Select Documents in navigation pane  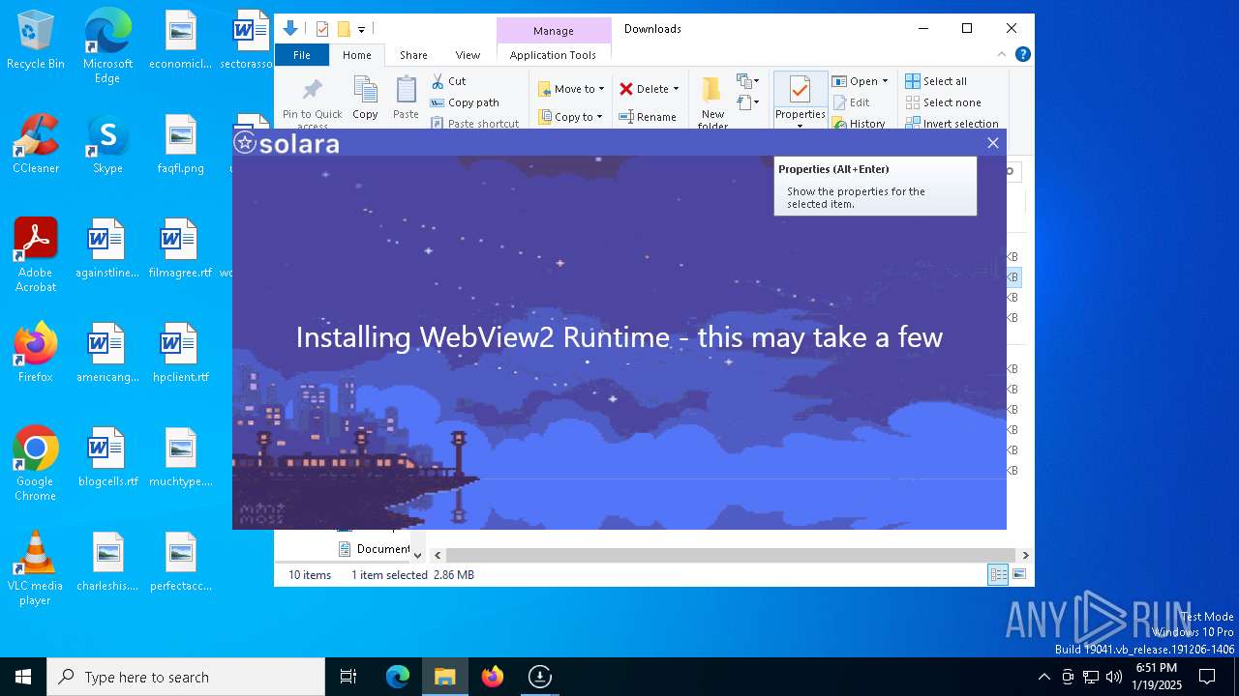pos(375,549)
